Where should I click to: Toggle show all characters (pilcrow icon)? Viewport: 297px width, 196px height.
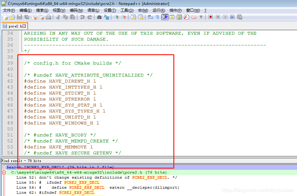pos(157,17)
